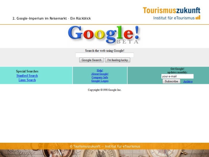
Task: Visit the Google! Logos link
Action: coord(100,81)
